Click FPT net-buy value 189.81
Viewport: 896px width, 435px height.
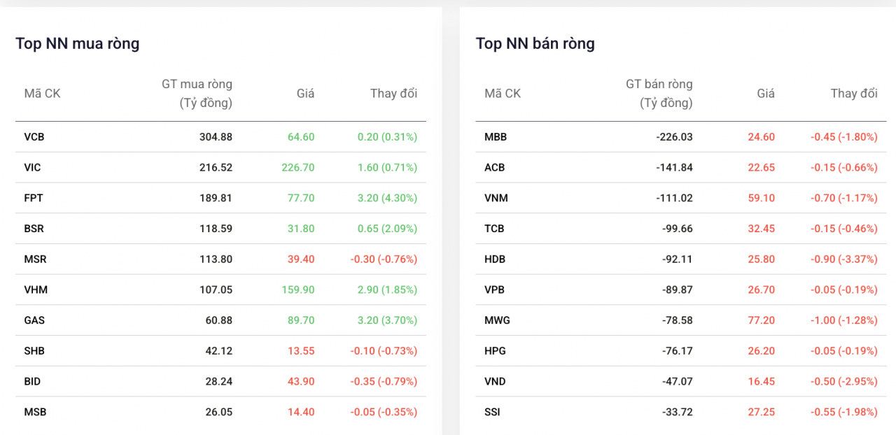(x=216, y=198)
